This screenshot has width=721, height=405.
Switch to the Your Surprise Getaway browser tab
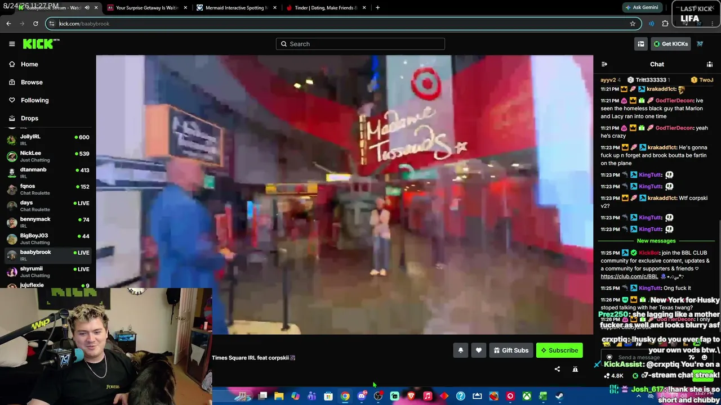click(147, 8)
